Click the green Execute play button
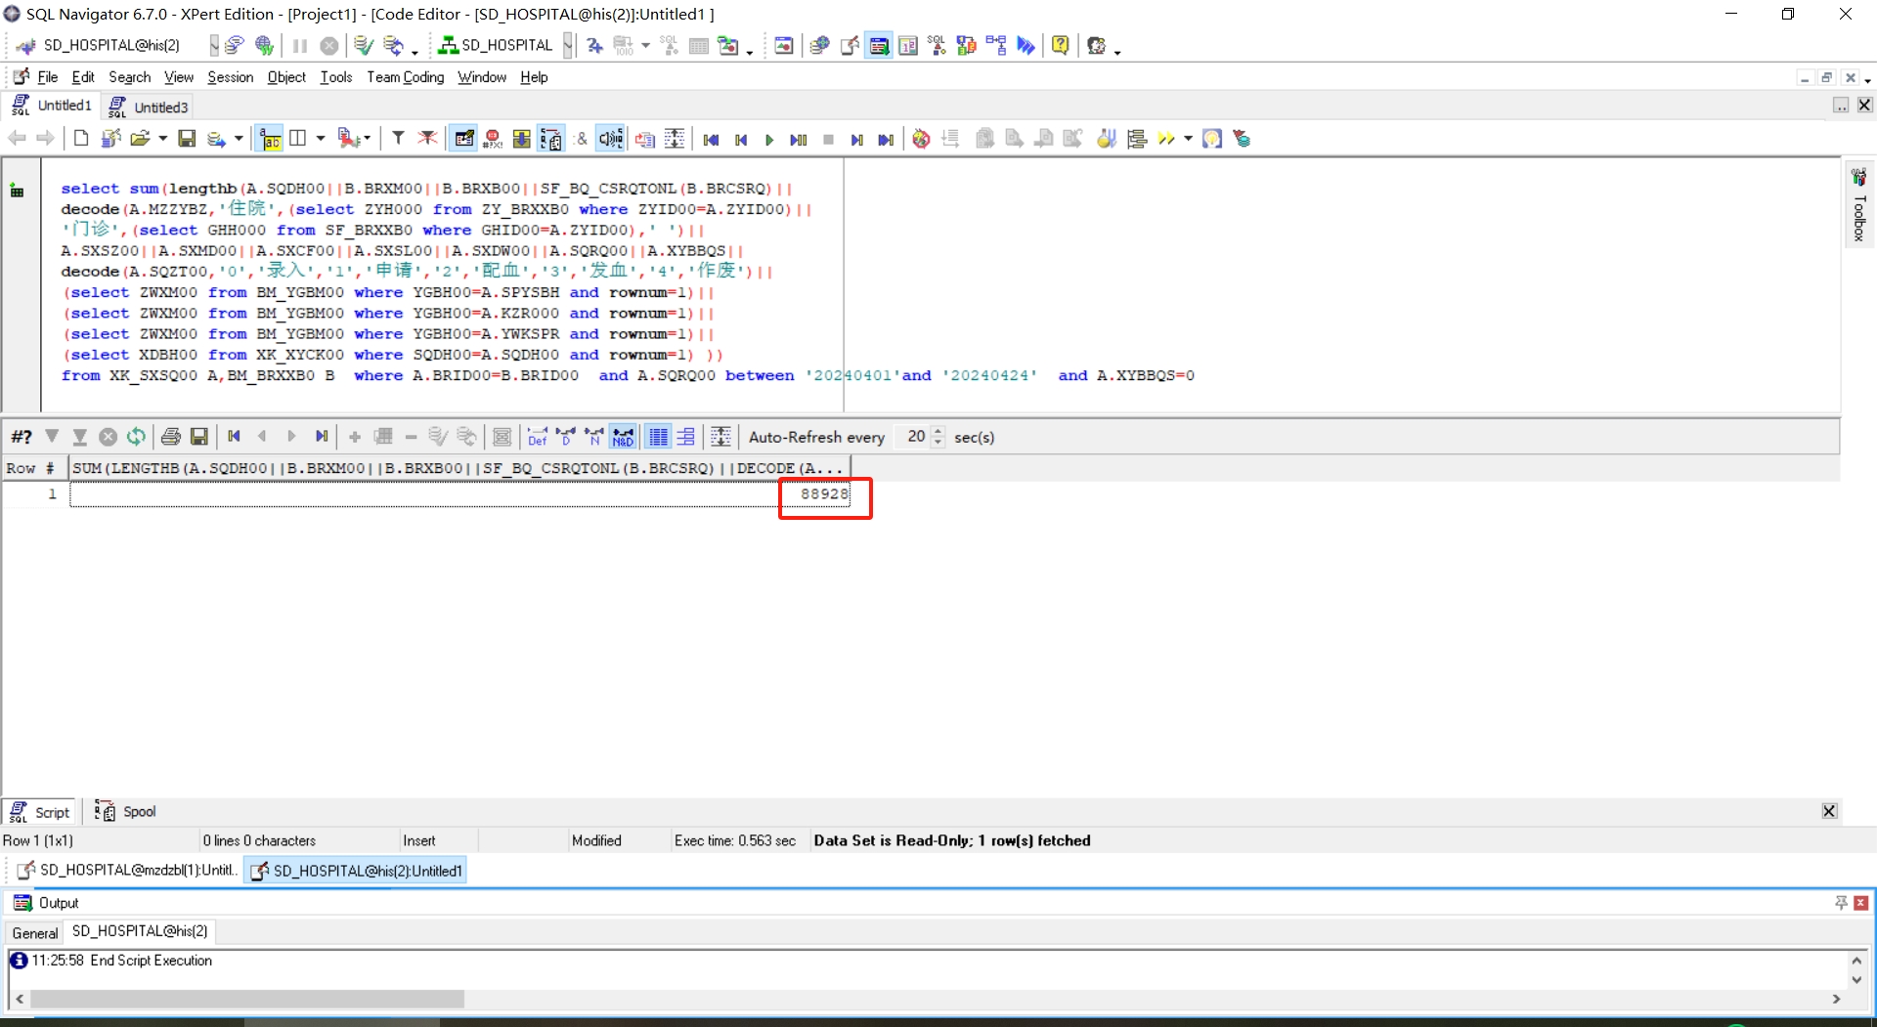Screen dimensions: 1877x1027 (x=769, y=140)
